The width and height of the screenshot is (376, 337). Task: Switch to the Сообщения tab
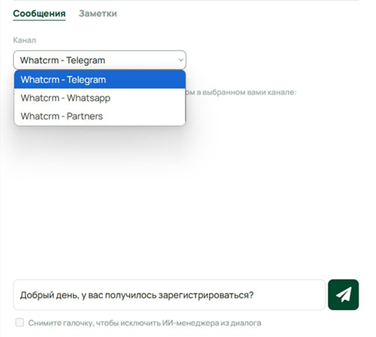tap(39, 14)
